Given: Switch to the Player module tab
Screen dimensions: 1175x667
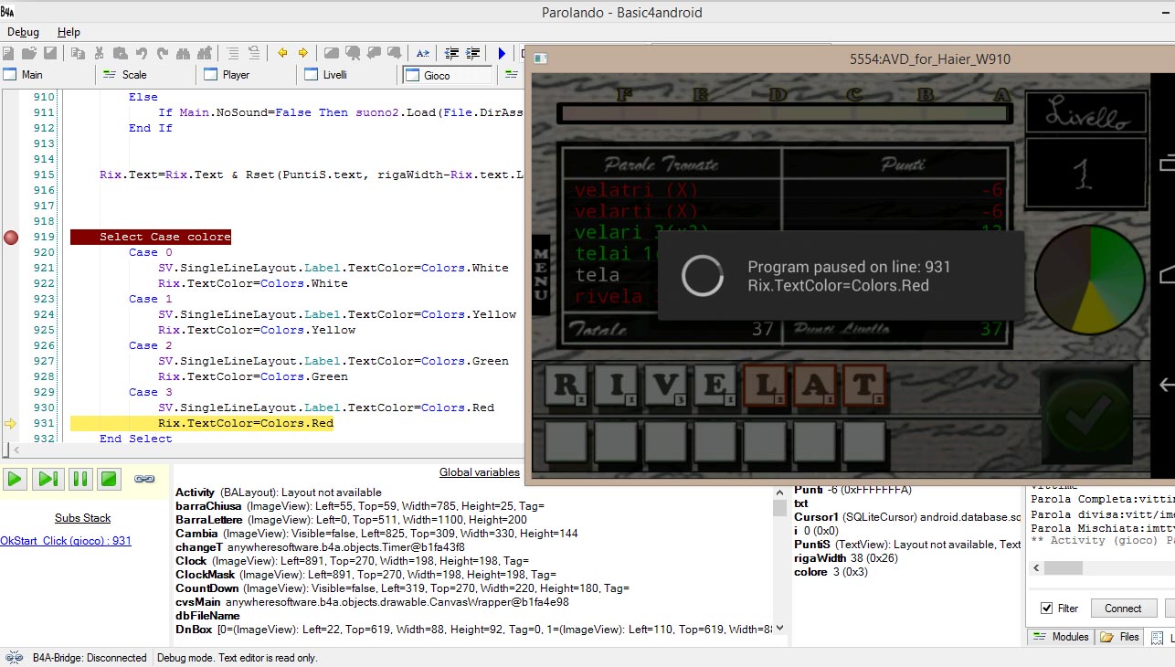Looking at the screenshot, I should (x=236, y=75).
